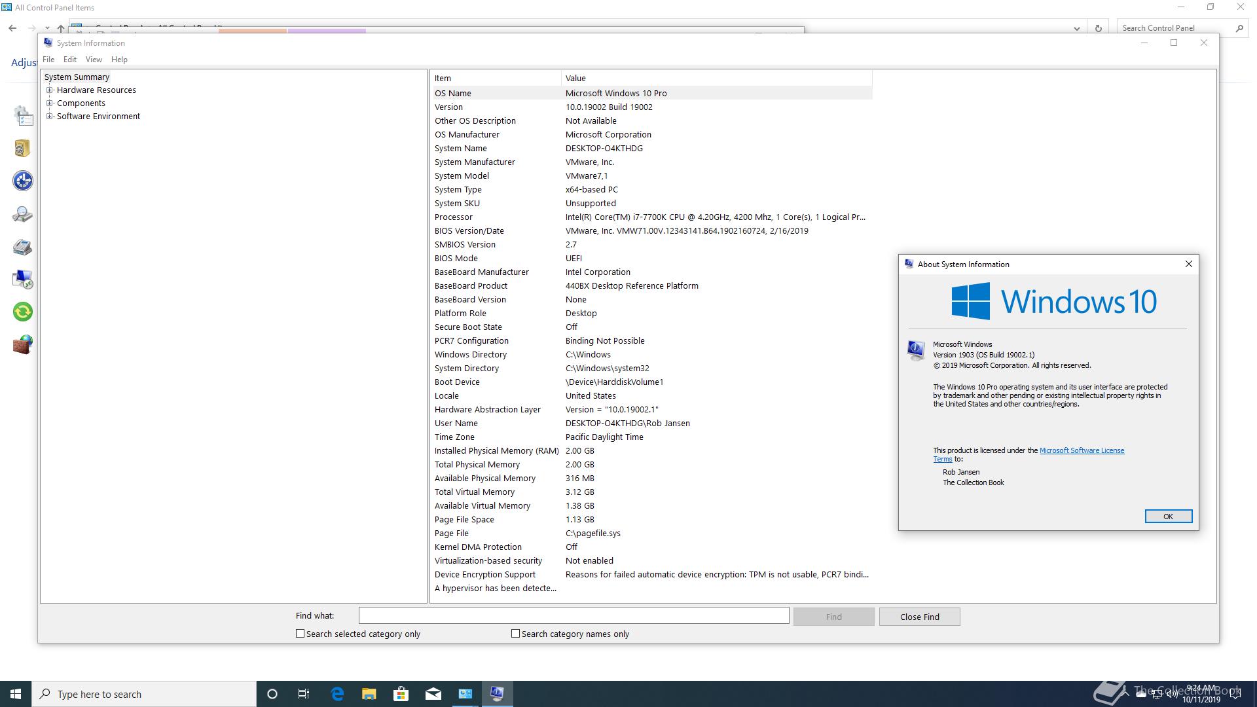Launch Microsoft Edge from the taskbar
Screen dimensions: 1257x707
(337, 694)
